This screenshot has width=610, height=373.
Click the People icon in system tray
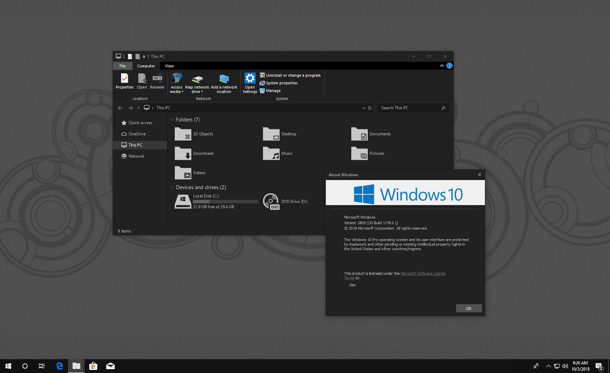(x=536, y=366)
